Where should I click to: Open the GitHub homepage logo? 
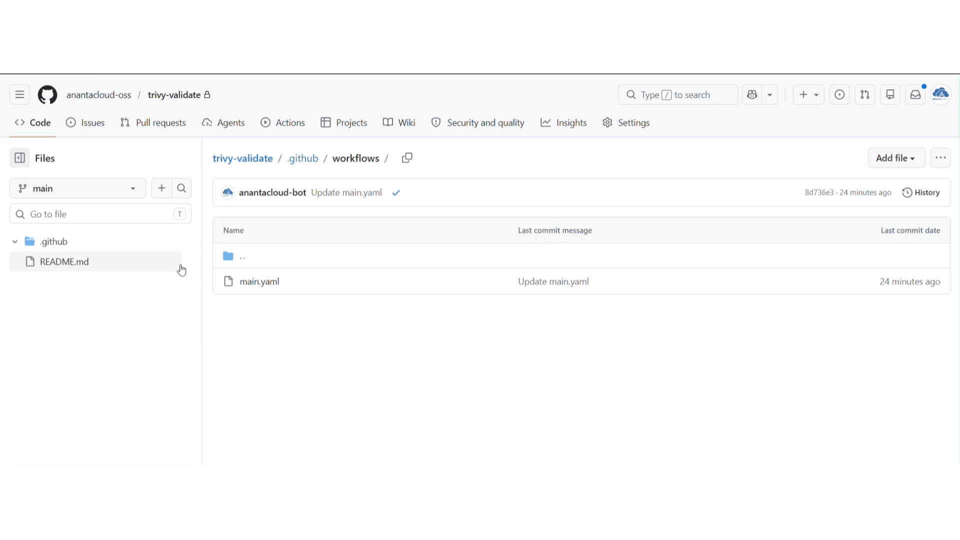(47, 95)
